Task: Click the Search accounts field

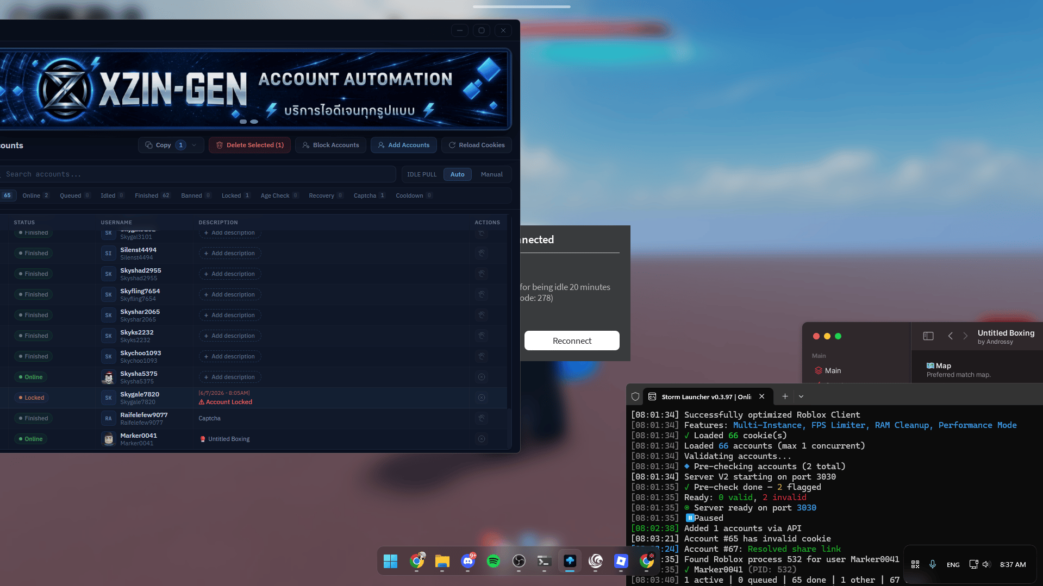Action: [198, 174]
